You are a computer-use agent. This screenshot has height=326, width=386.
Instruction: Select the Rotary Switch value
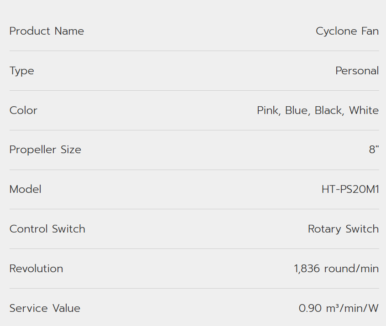click(343, 229)
